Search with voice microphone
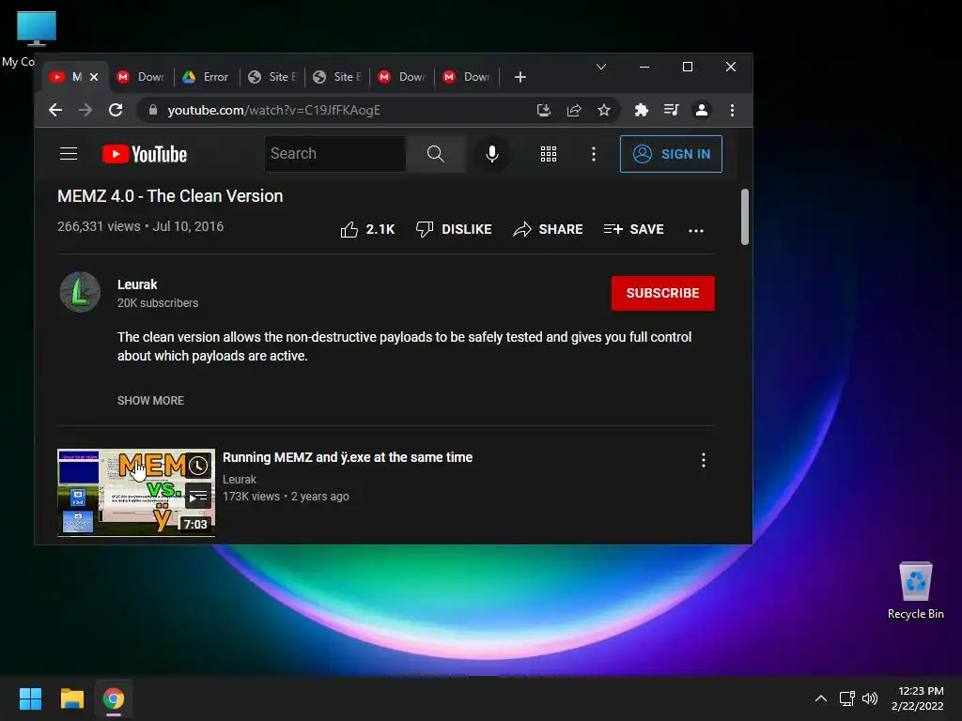Screen dimensions: 962x721 [491, 154]
